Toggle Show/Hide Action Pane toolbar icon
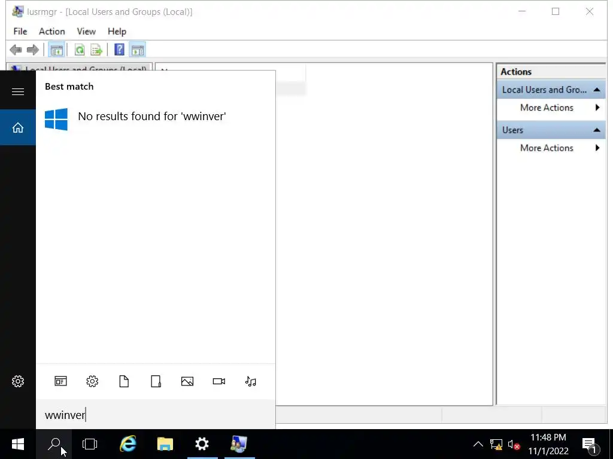 pyautogui.click(x=137, y=50)
